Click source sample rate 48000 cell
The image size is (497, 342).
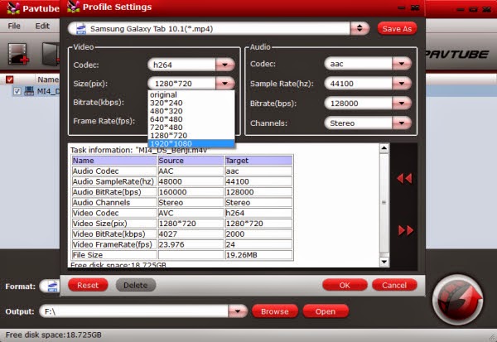point(191,181)
